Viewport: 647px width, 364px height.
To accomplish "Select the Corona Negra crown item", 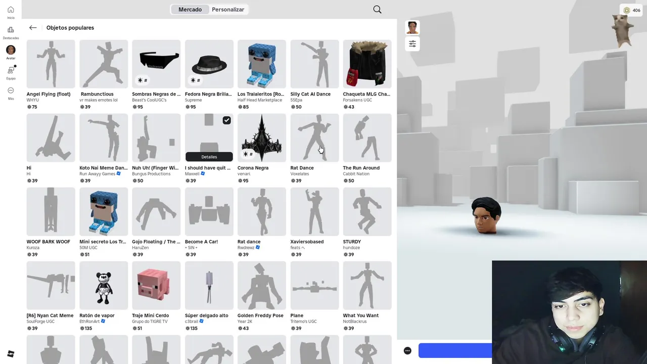I will (x=262, y=138).
